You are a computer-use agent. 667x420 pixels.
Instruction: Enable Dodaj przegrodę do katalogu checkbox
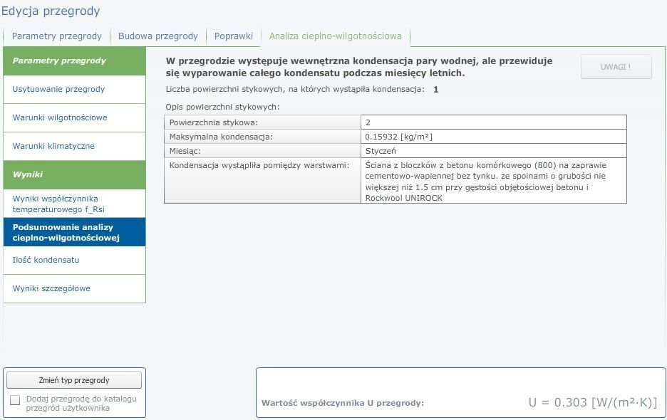15,400
